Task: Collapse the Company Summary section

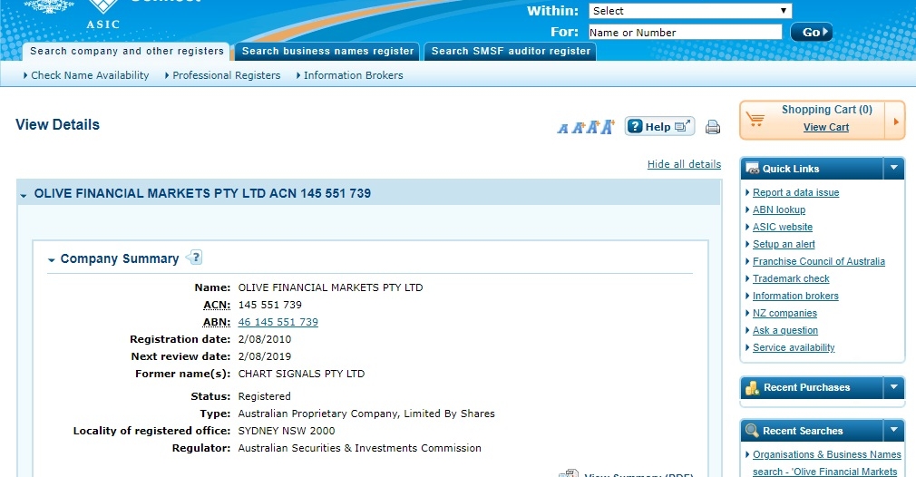Action: point(52,259)
